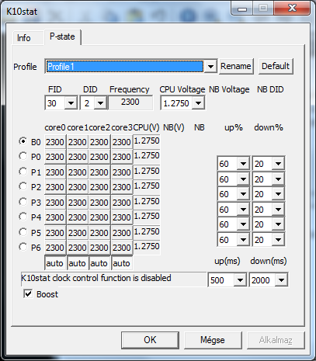Minimize the K10stat window
The width and height of the screenshot is (316, 361).
(x=242, y=9)
